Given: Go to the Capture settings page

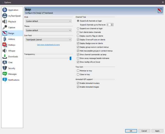Looking at the screenshot, I should pyautogui.click(x=12, y=27).
